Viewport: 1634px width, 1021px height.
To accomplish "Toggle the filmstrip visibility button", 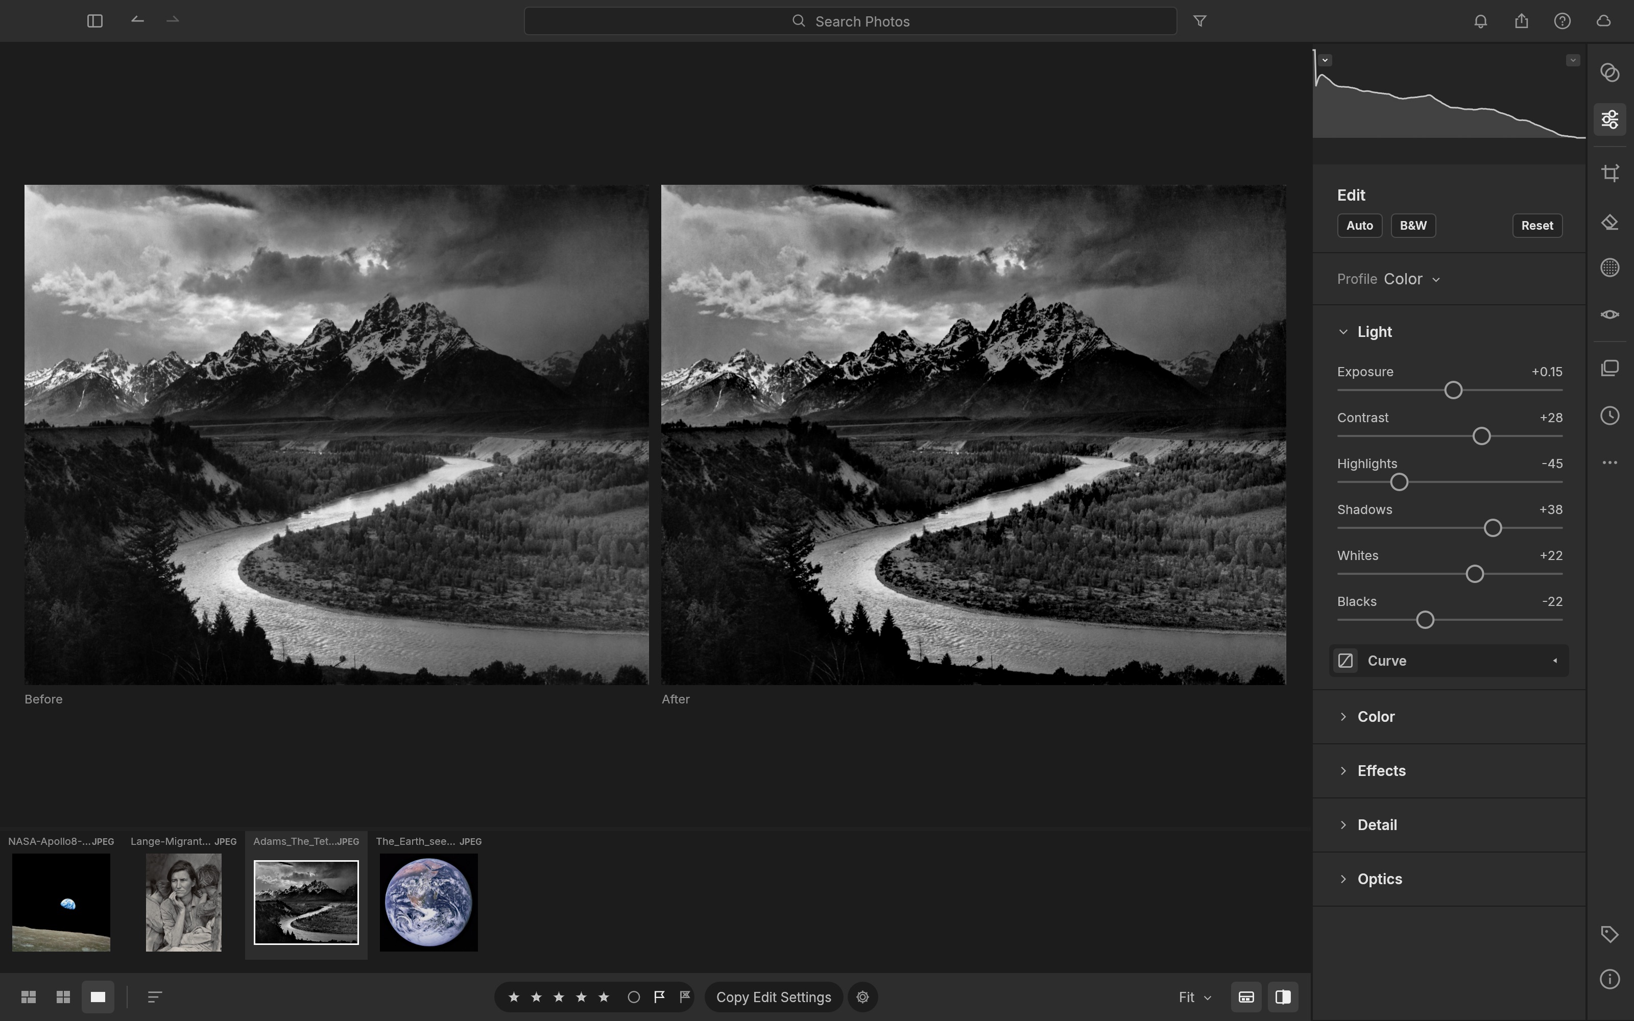I will pyautogui.click(x=1246, y=996).
